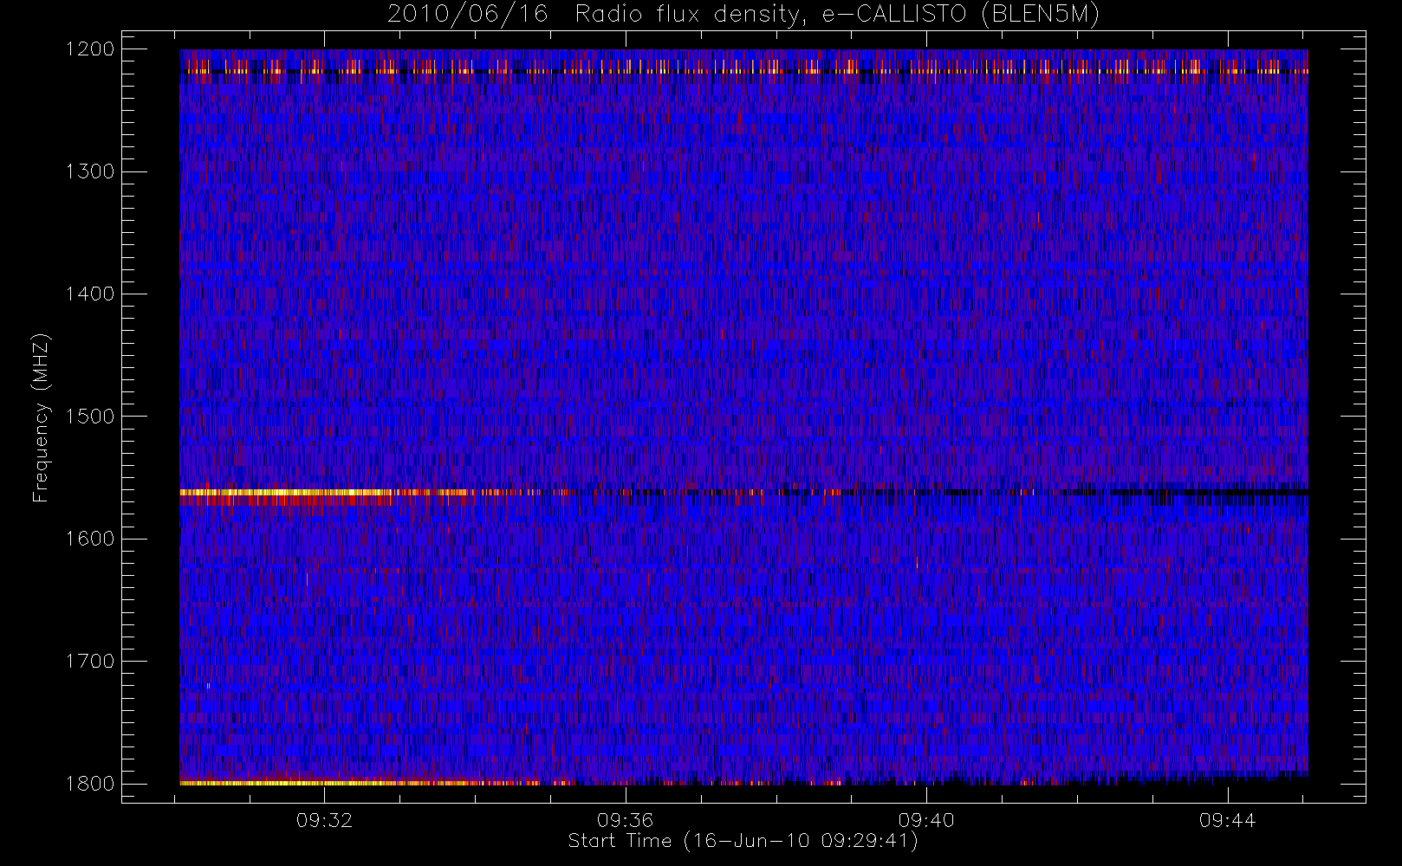1402x866 pixels.
Task: Select the '1700' frequency axis label
Action: point(90,661)
